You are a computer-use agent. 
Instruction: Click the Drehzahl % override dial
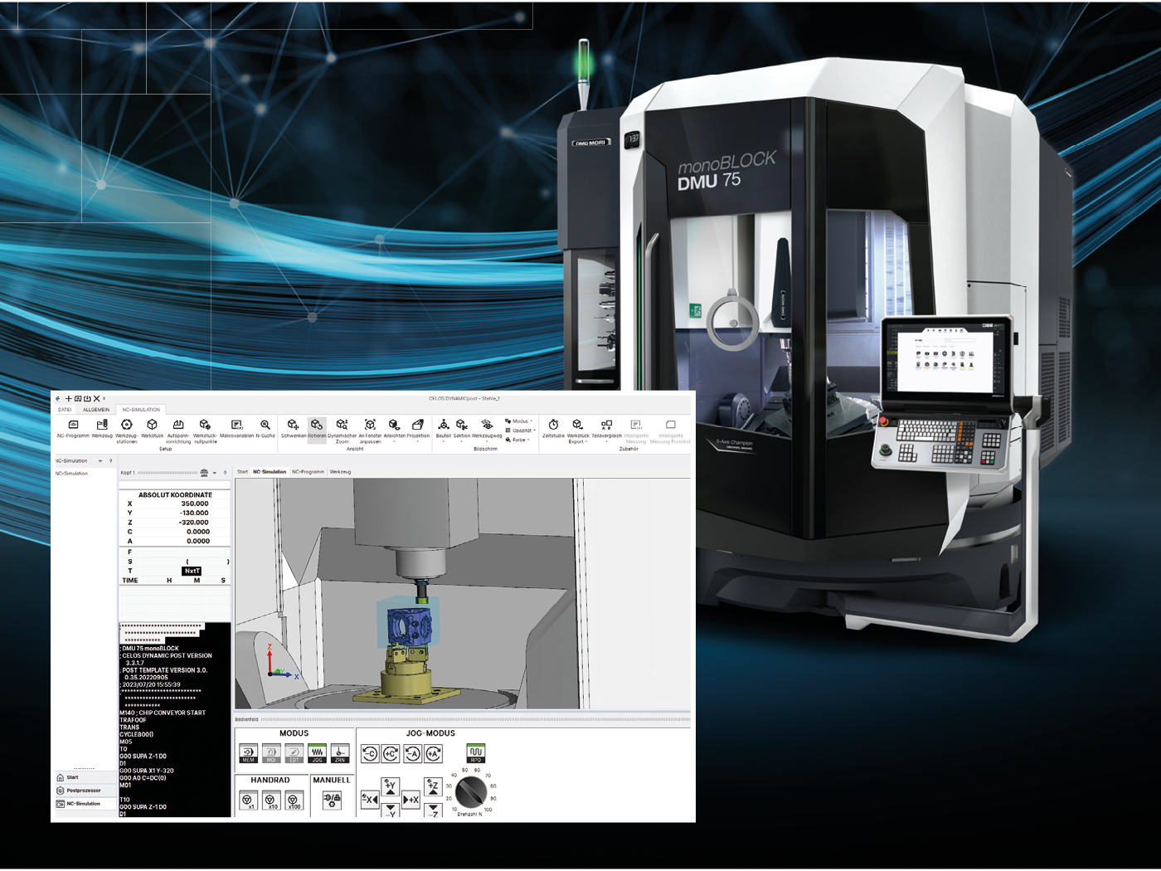471,792
